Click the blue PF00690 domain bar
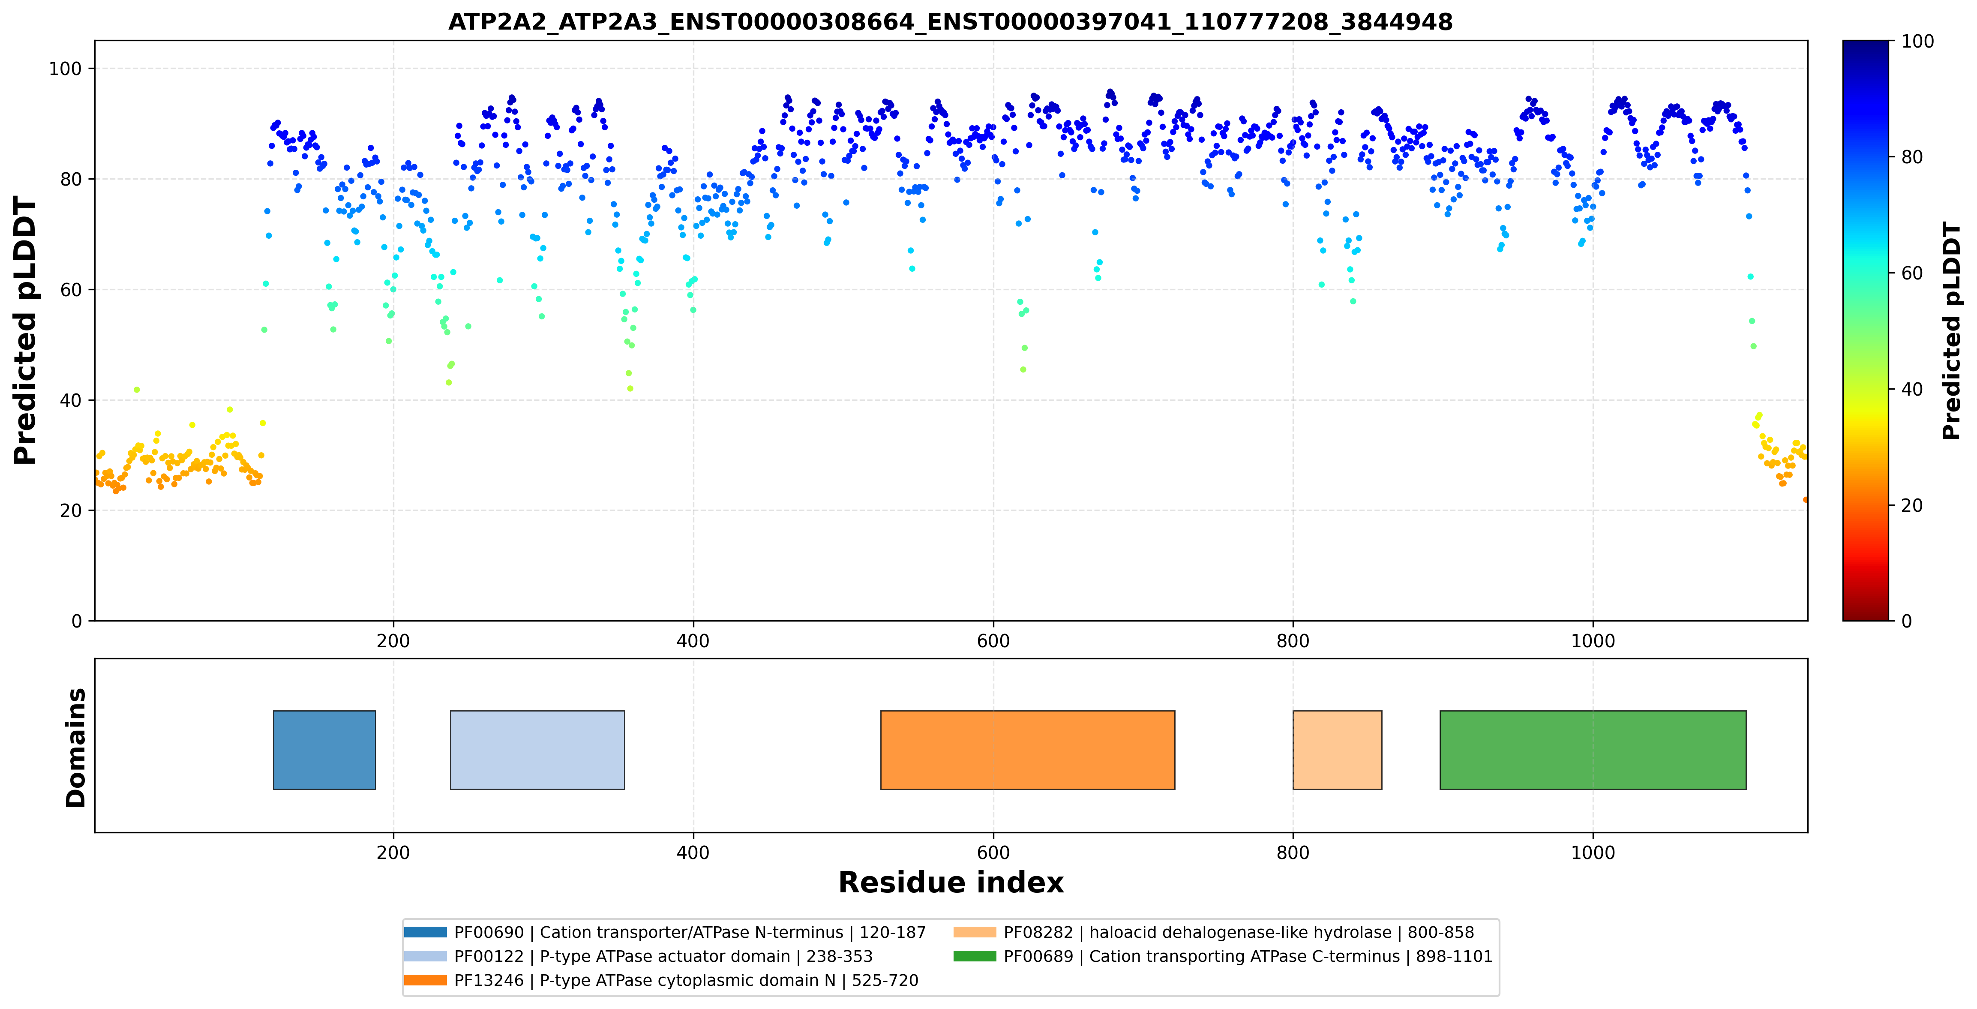 (x=324, y=750)
